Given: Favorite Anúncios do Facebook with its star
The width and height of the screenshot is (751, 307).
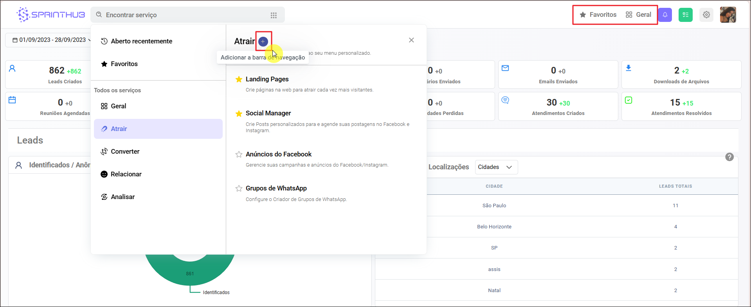Looking at the screenshot, I should click(239, 154).
